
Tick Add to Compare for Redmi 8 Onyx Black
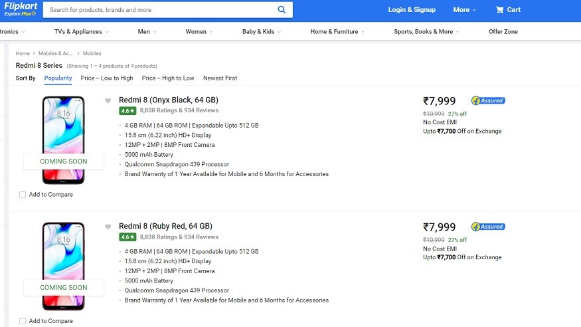[x=23, y=195]
